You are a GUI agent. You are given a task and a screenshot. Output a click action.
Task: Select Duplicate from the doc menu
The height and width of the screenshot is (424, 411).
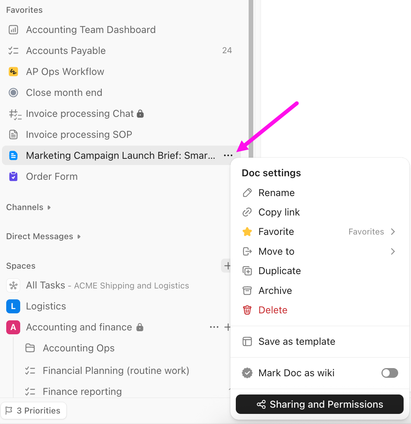[280, 271]
